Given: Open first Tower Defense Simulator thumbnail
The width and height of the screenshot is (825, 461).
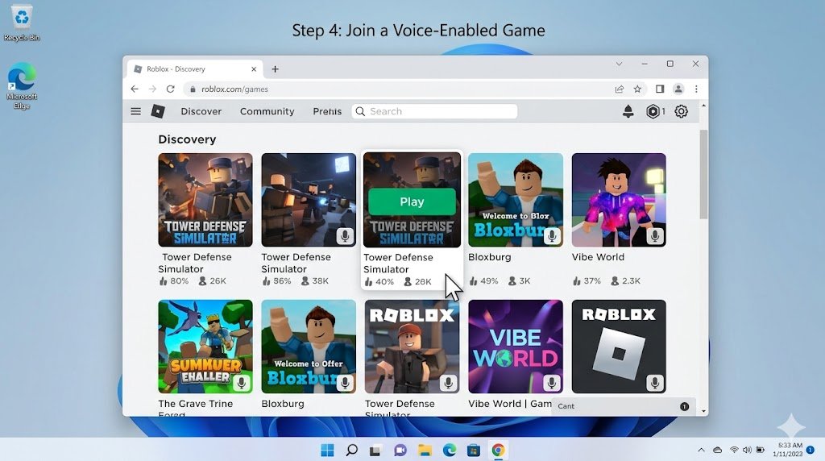Looking at the screenshot, I should click(x=205, y=200).
